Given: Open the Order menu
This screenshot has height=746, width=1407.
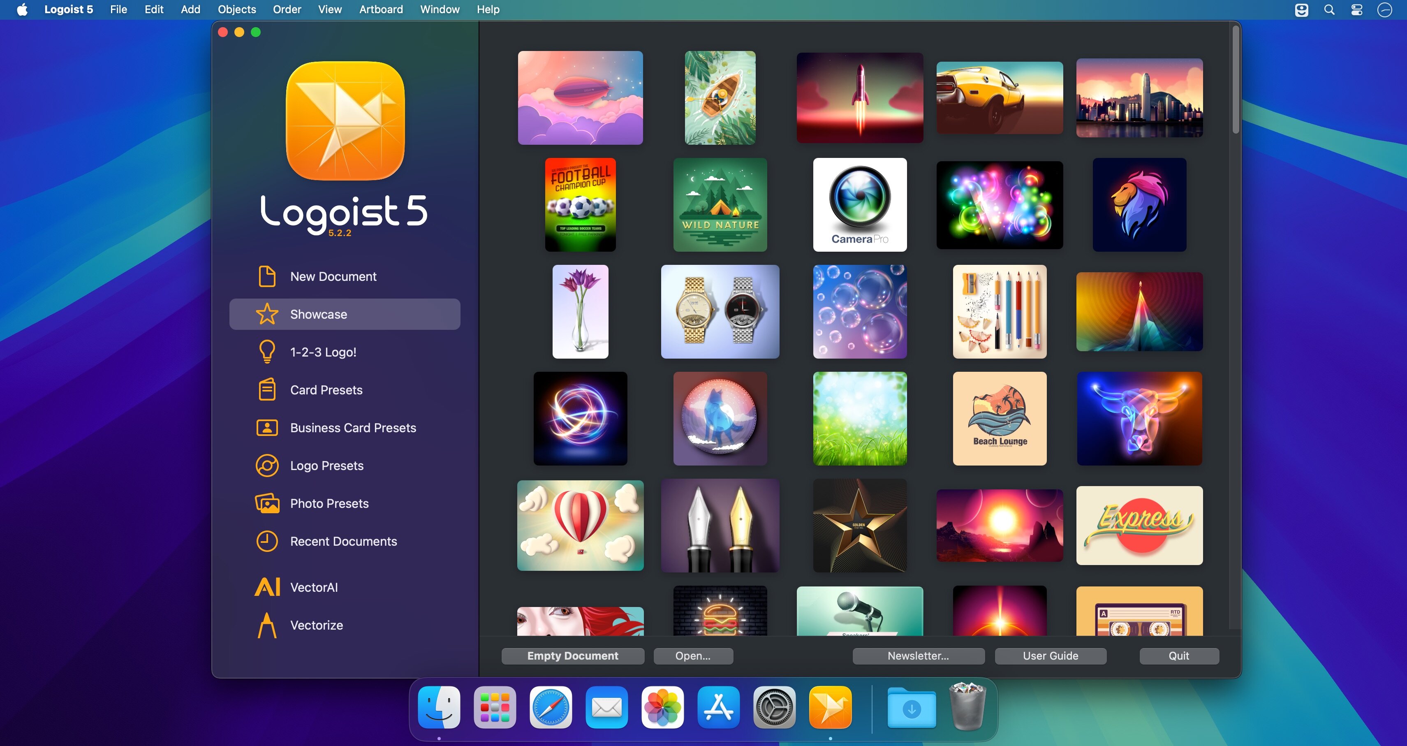Looking at the screenshot, I should pyautogui.click(x=287, y=9).
